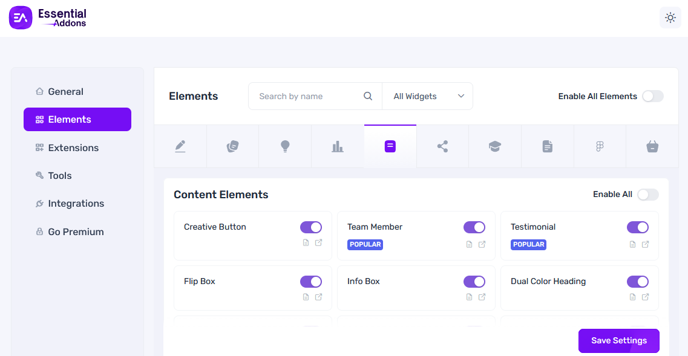The width and height of the screenshot is (688, 356).
Task: Select the share icon category tab
Action: 442,146
